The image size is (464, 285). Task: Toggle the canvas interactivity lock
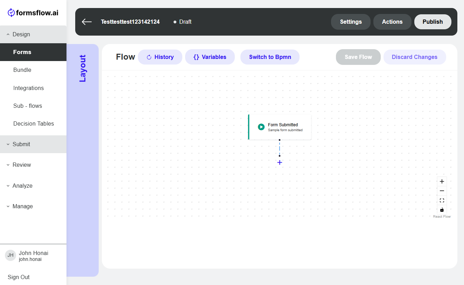[442, 210]
